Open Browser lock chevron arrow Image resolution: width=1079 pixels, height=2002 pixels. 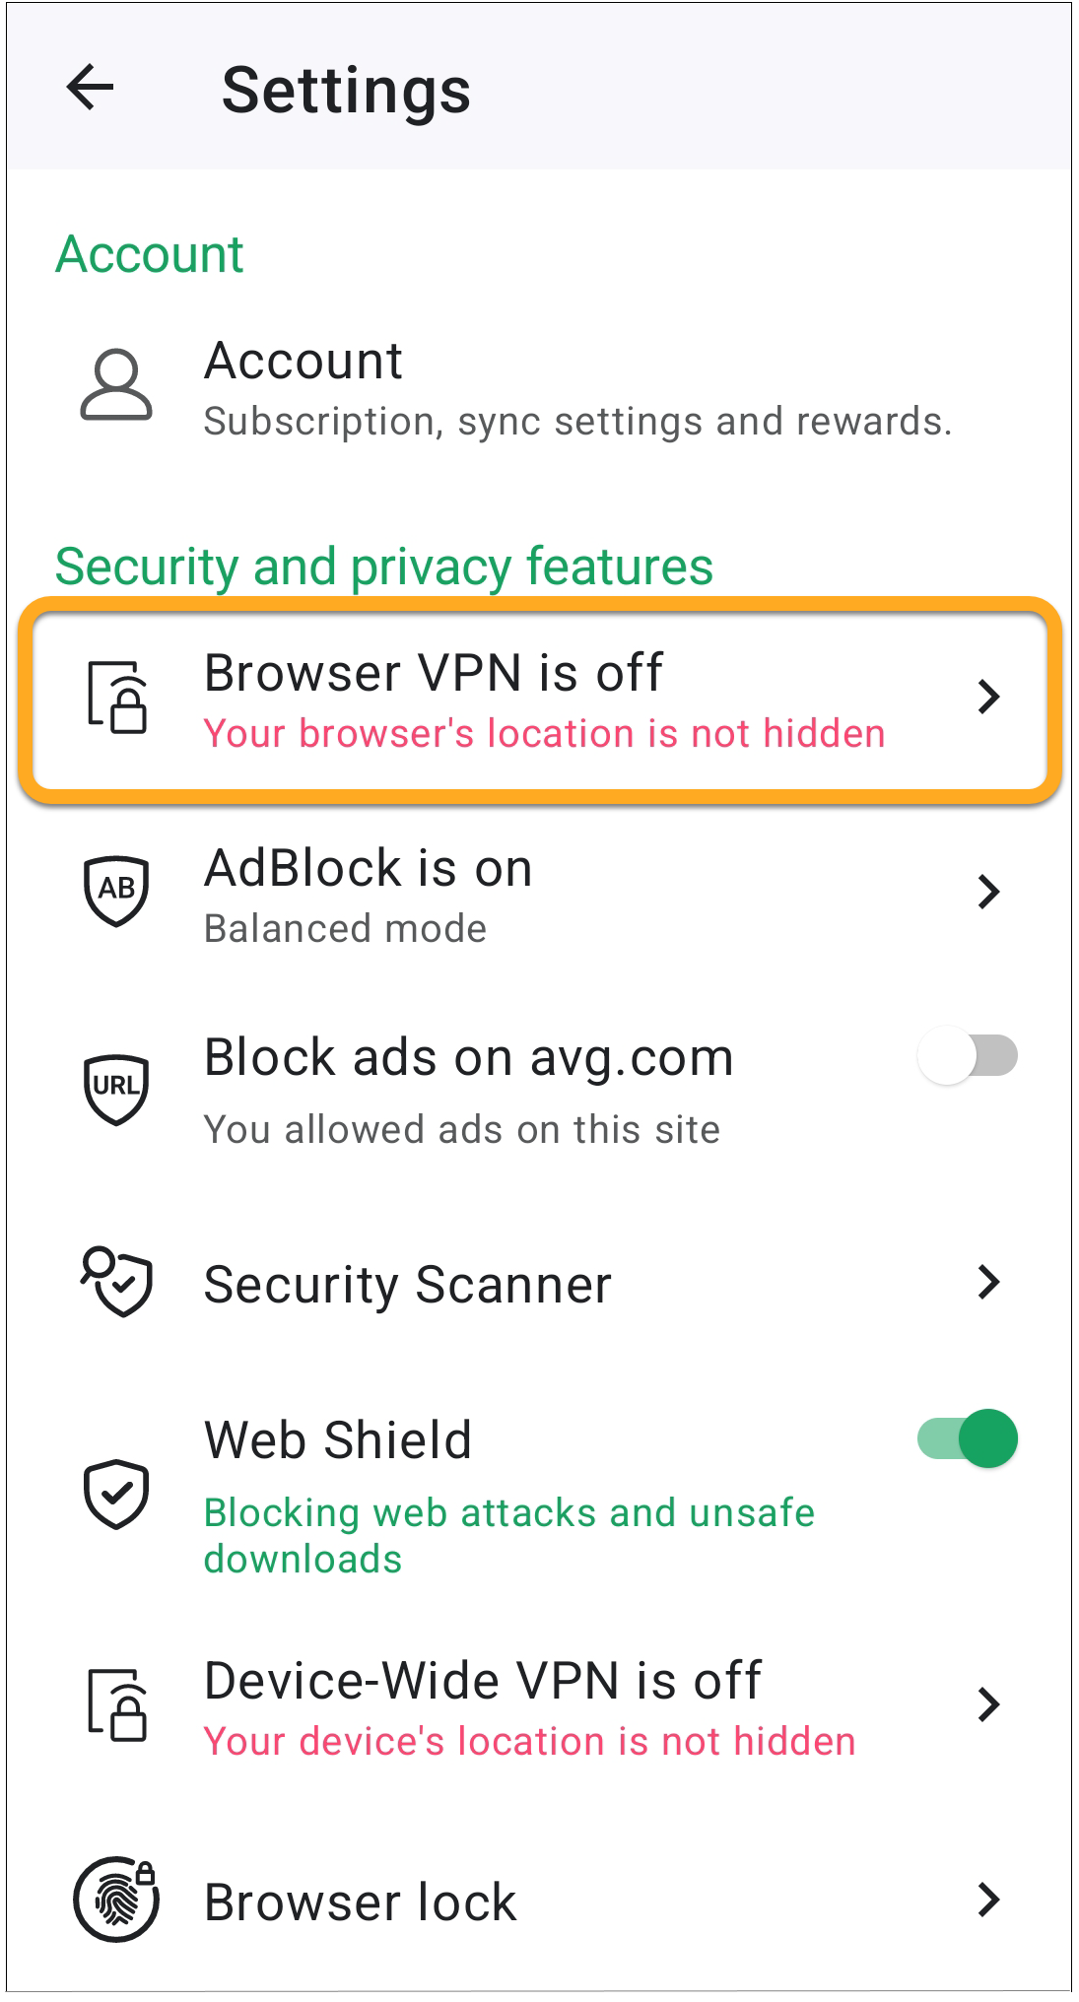click(988, 1900)
